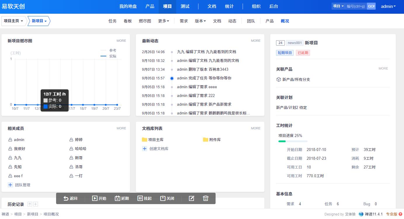
Task: Click the 项目进度 progress bar
Action: coord(293,141)
